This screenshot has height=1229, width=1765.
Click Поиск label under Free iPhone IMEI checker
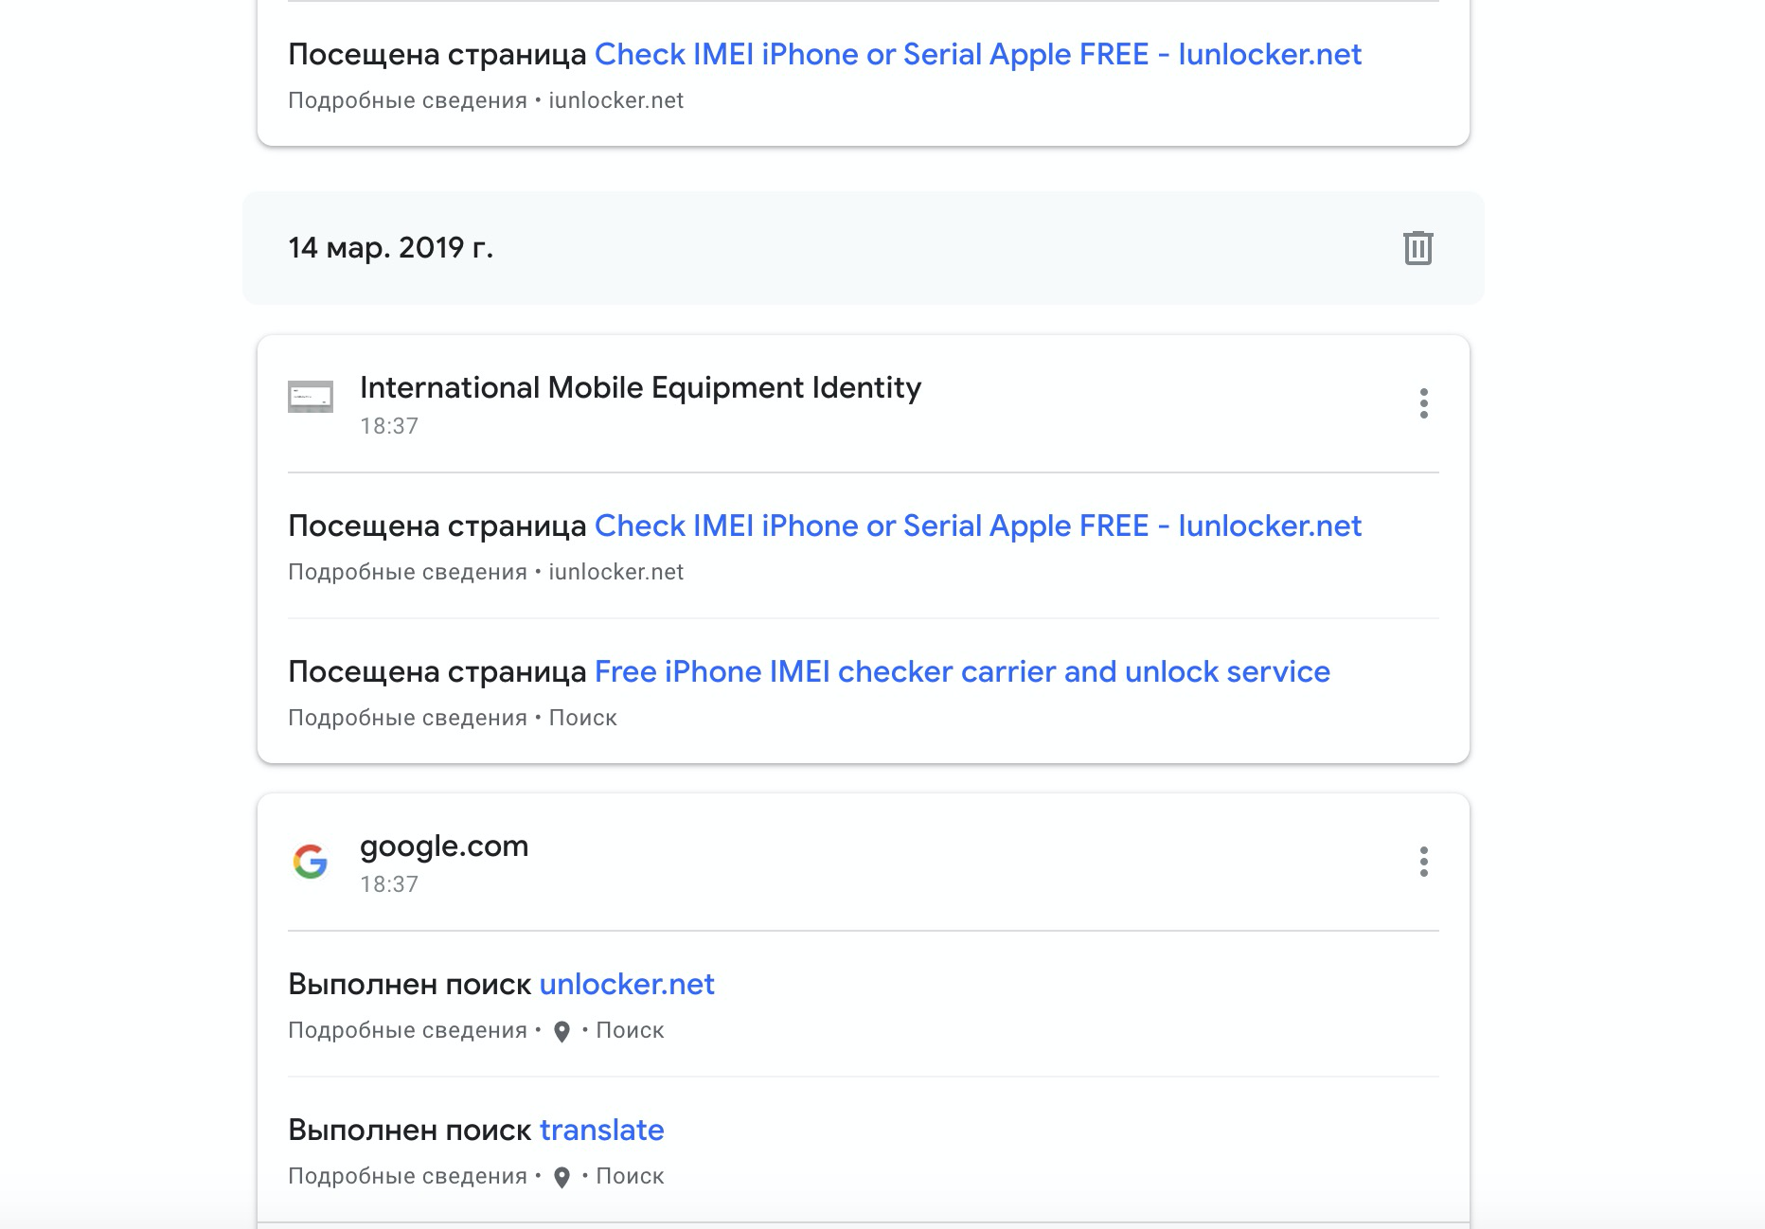click(583, 718)
